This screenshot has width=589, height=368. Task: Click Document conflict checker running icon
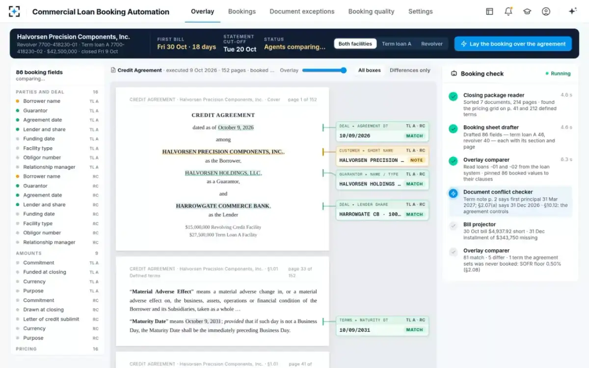pos(454,193)
